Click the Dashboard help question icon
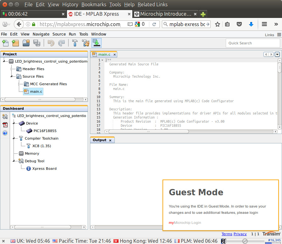Image resolution: width=282 pixels, height=244 pixels. [5, 133]
